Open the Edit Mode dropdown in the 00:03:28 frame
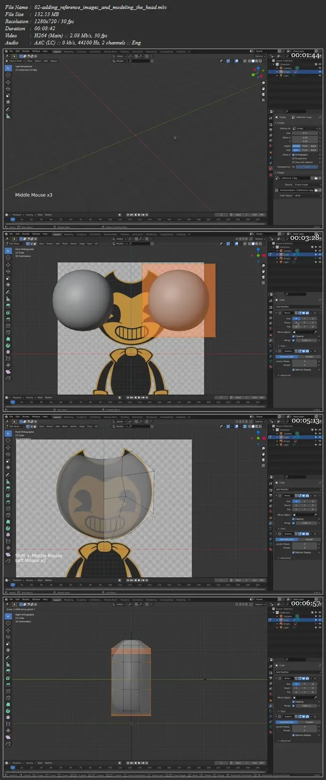This screenshot has width=326, height=780. 14,244
